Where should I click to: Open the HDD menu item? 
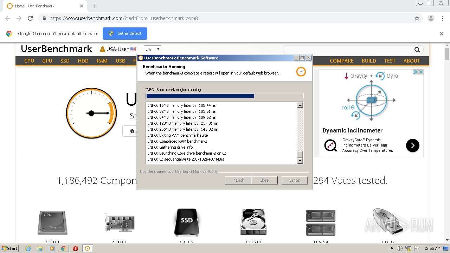pyautogui.click(x=83, y=61)
